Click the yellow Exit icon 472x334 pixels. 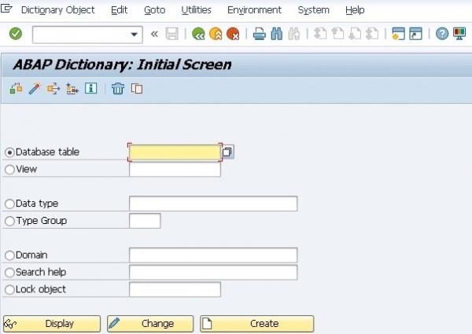[x=216, y=34]
